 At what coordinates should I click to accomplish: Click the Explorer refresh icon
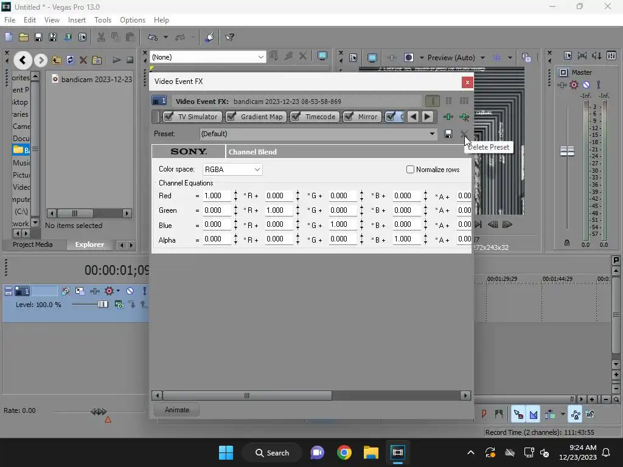click(x=70, y=60)
